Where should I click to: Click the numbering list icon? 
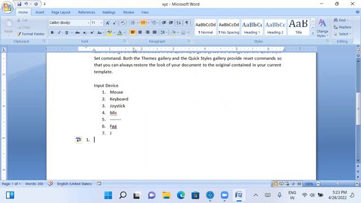pos(143,23)
